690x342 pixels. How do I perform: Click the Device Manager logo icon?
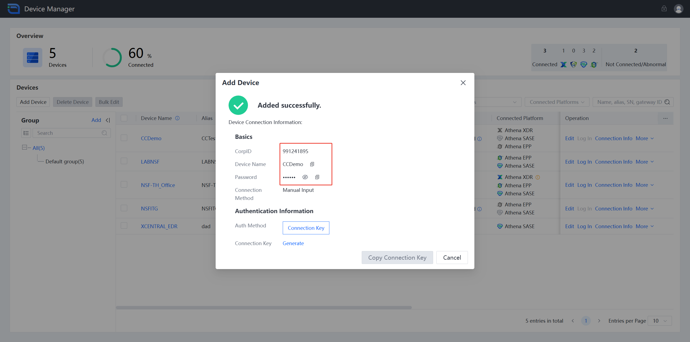coord(13,9)
